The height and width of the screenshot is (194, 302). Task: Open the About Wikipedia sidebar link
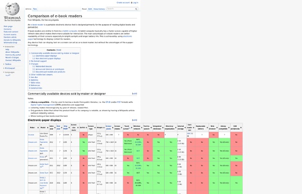click(12, 52)
